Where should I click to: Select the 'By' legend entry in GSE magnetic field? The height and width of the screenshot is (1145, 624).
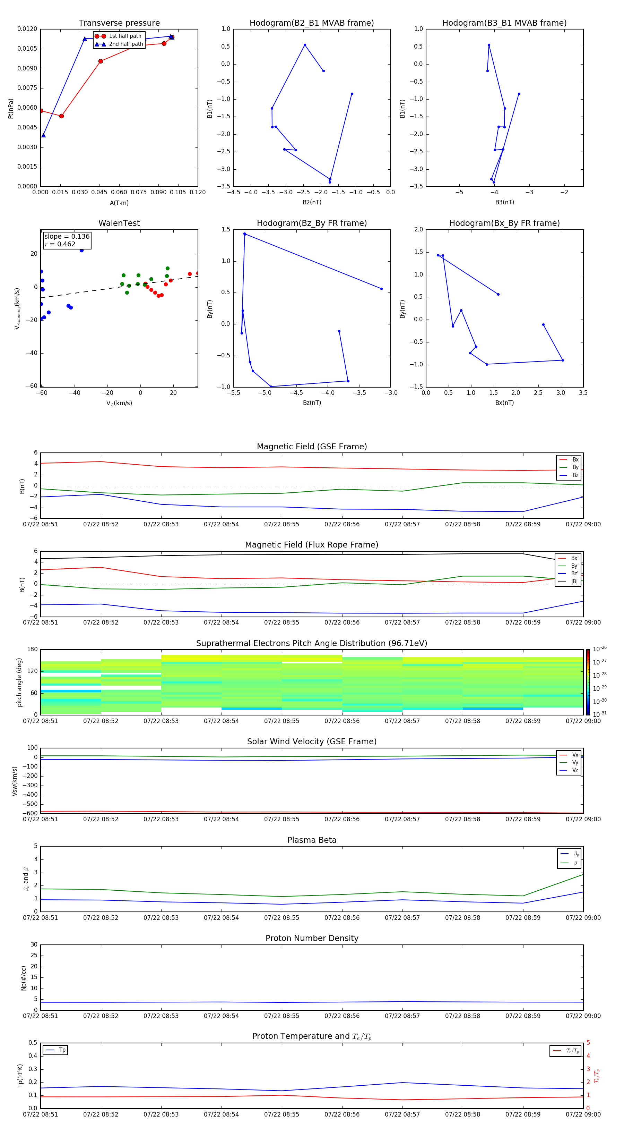[x=569, y=467]
